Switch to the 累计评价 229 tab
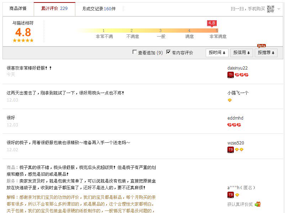The width and height of the screenshot is (285, 213). 54,9
